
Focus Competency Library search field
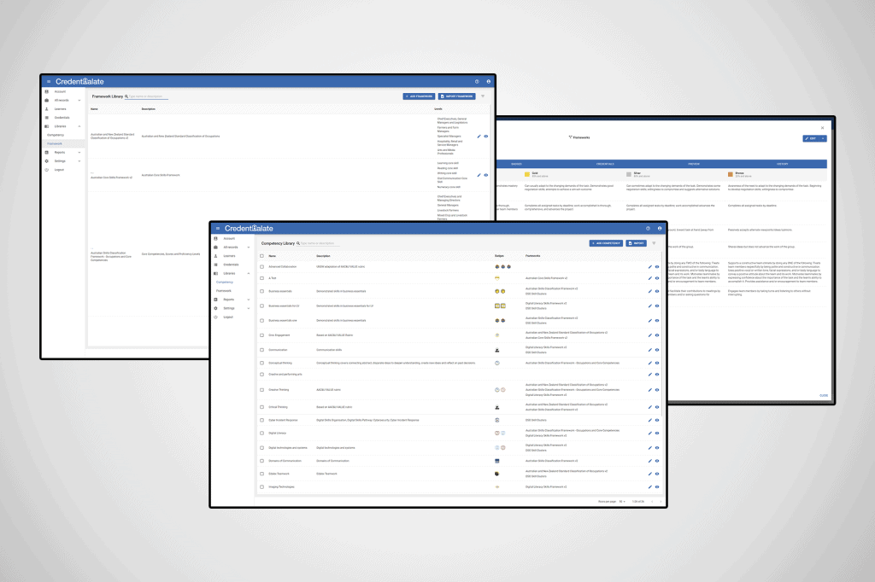tap(320, 243)
